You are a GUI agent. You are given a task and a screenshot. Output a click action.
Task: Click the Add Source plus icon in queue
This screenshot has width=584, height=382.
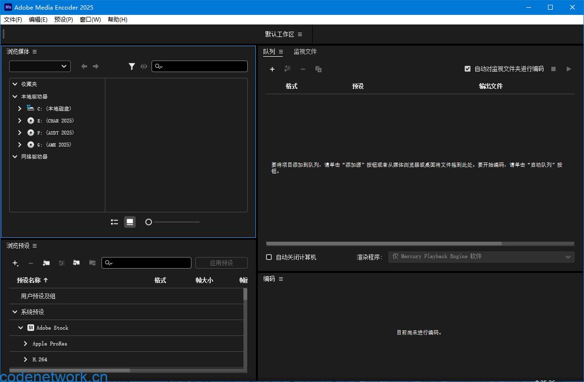272,69
